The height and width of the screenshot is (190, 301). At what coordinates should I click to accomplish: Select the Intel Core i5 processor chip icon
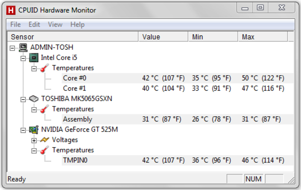33,58
